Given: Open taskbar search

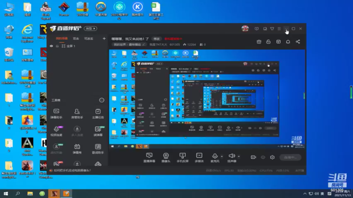Looking at the screenshot, I should (18, 194).
